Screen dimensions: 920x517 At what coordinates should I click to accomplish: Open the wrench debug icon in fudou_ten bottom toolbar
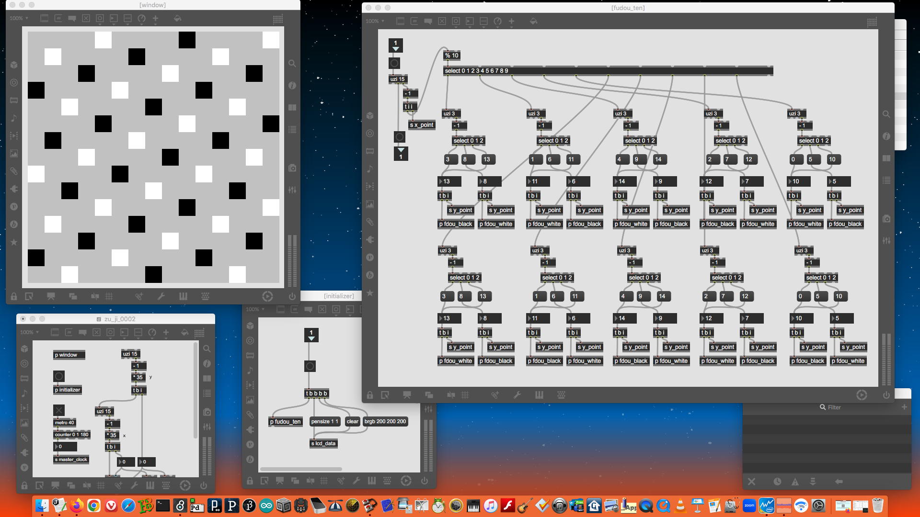click(x=517, y=395)
